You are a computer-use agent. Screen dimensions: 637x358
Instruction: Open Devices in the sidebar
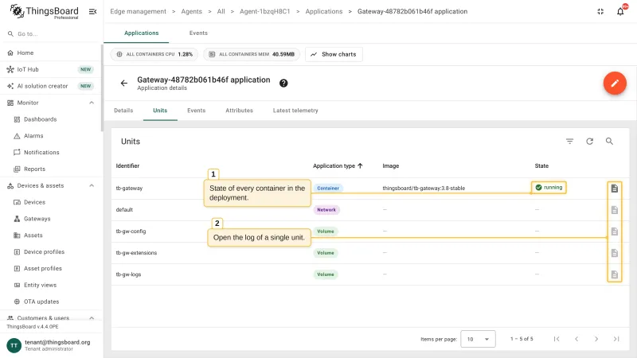50,202
